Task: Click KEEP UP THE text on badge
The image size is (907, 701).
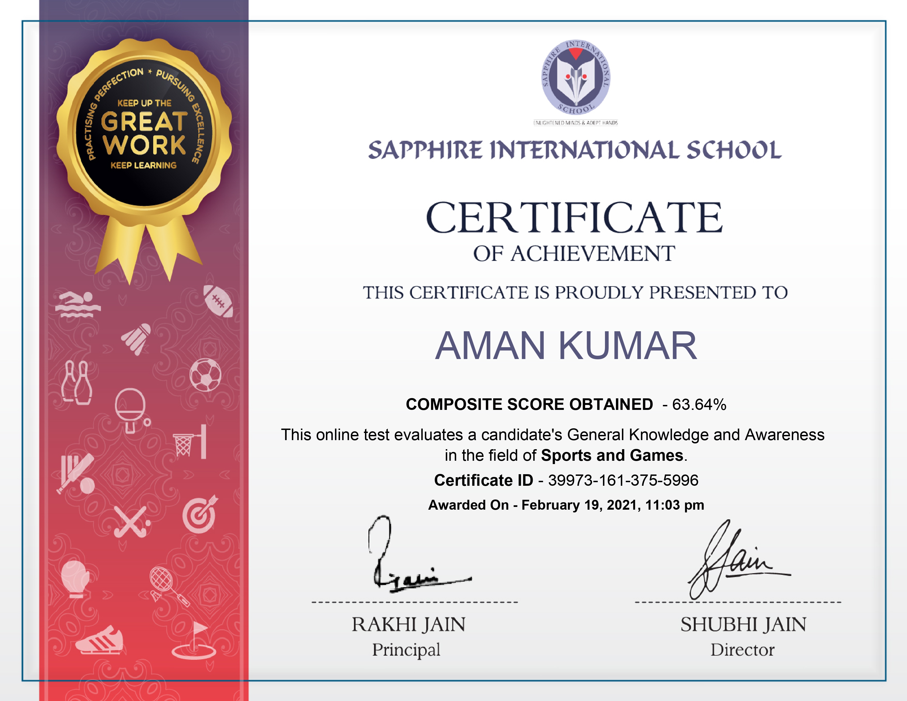Action: click(144, 103)
